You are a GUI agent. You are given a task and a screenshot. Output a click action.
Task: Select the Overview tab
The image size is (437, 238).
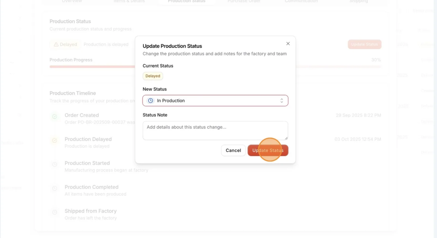click(x=72, y=1)
